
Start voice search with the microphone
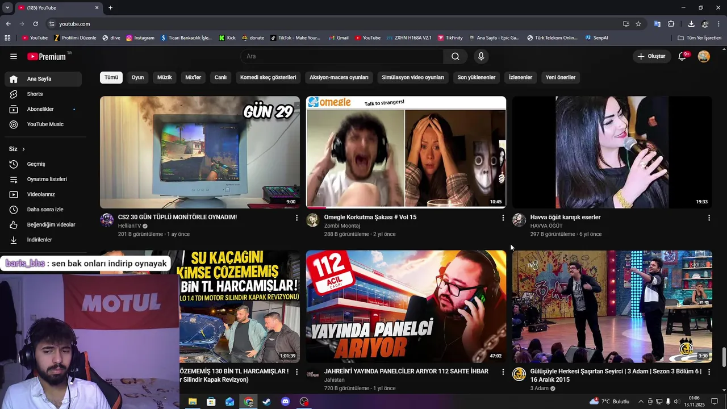[481, 56]
